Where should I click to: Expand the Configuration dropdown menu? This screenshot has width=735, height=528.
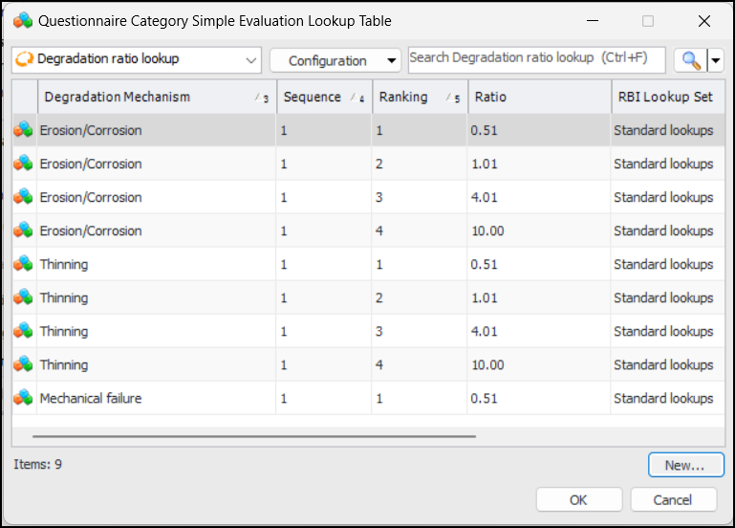click(335, 60)
